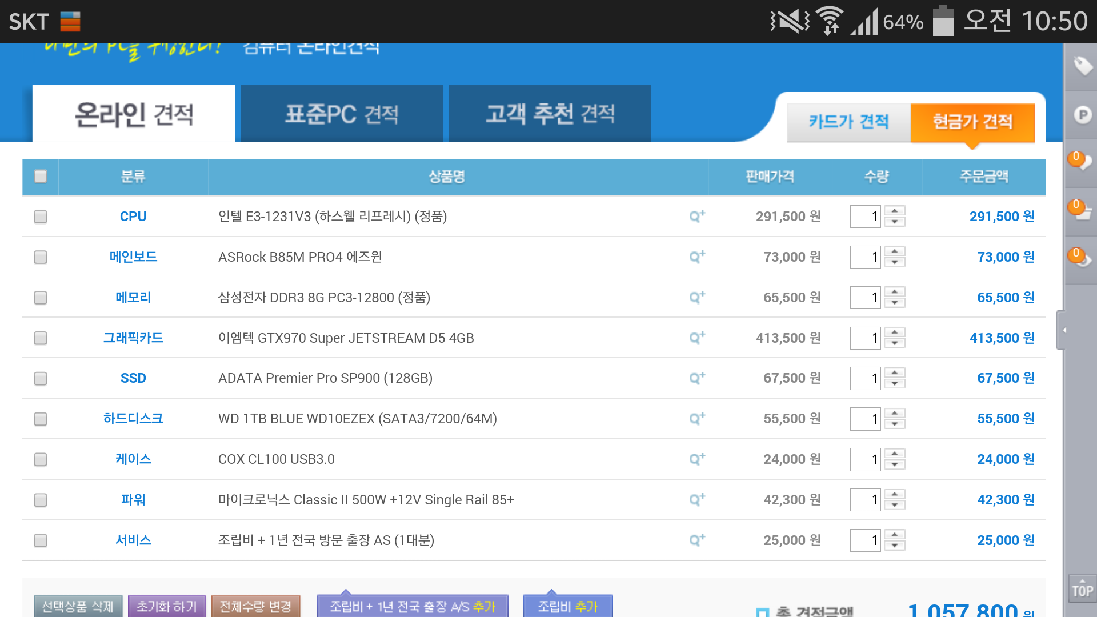Click the TOP scroll-to-top icon
1097x617 pixels.
(1082, 588)
